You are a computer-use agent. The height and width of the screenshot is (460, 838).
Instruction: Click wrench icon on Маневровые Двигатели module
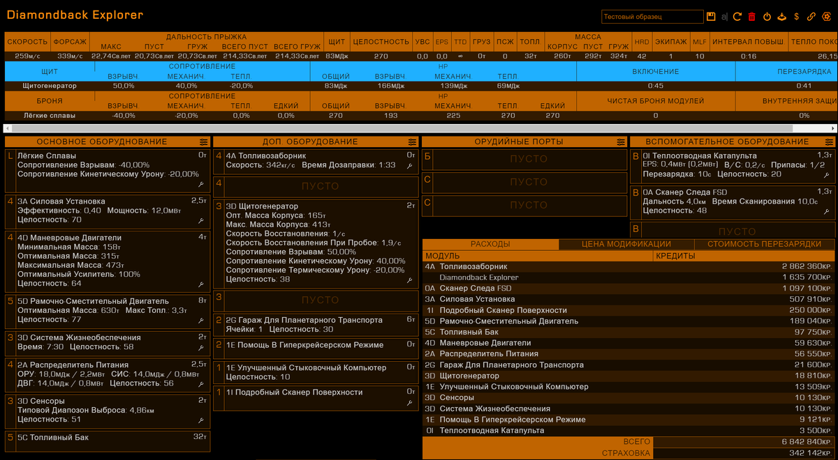click(201, 284)
